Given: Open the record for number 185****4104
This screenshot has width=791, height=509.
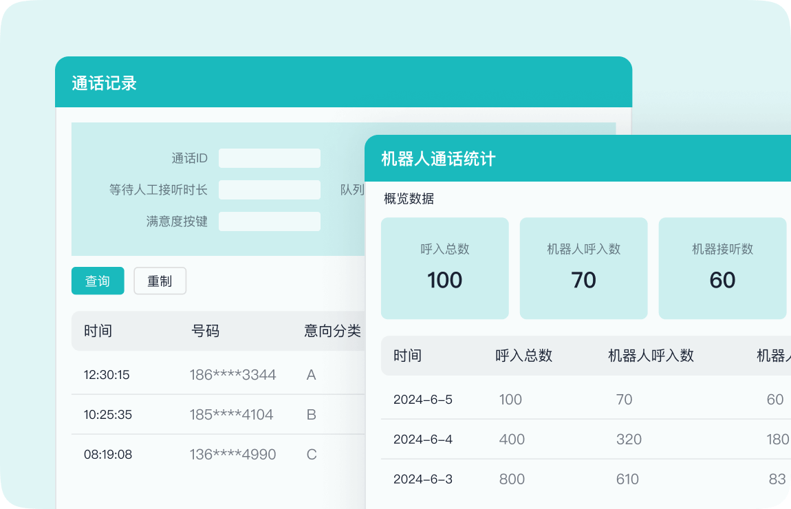Looking at the screenshot, I should coord(232,415).
